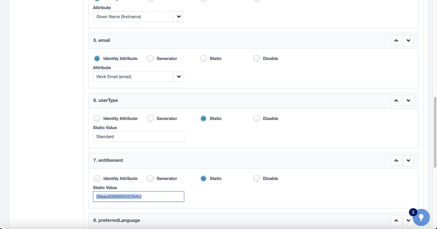Open the Given Name (firstname) attribute dropdown
The image size is (437, 229).
179,16
